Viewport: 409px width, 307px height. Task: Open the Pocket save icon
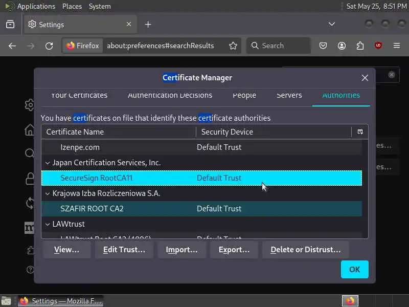click(x=323, y=46)
